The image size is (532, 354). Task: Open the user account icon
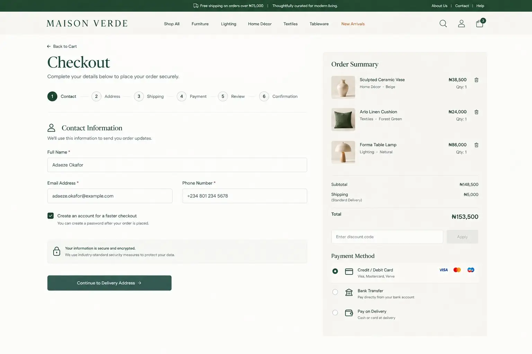coord(461,24)
